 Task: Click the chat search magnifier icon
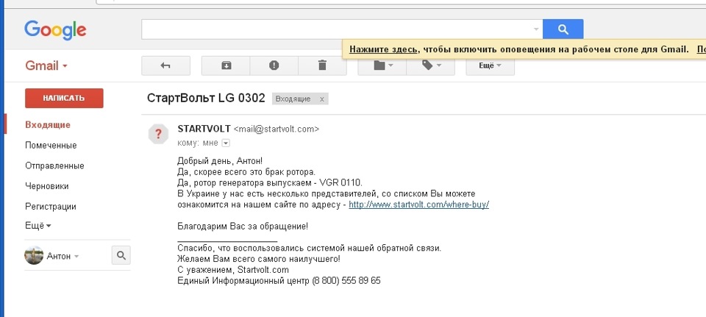tap(121, 255)
